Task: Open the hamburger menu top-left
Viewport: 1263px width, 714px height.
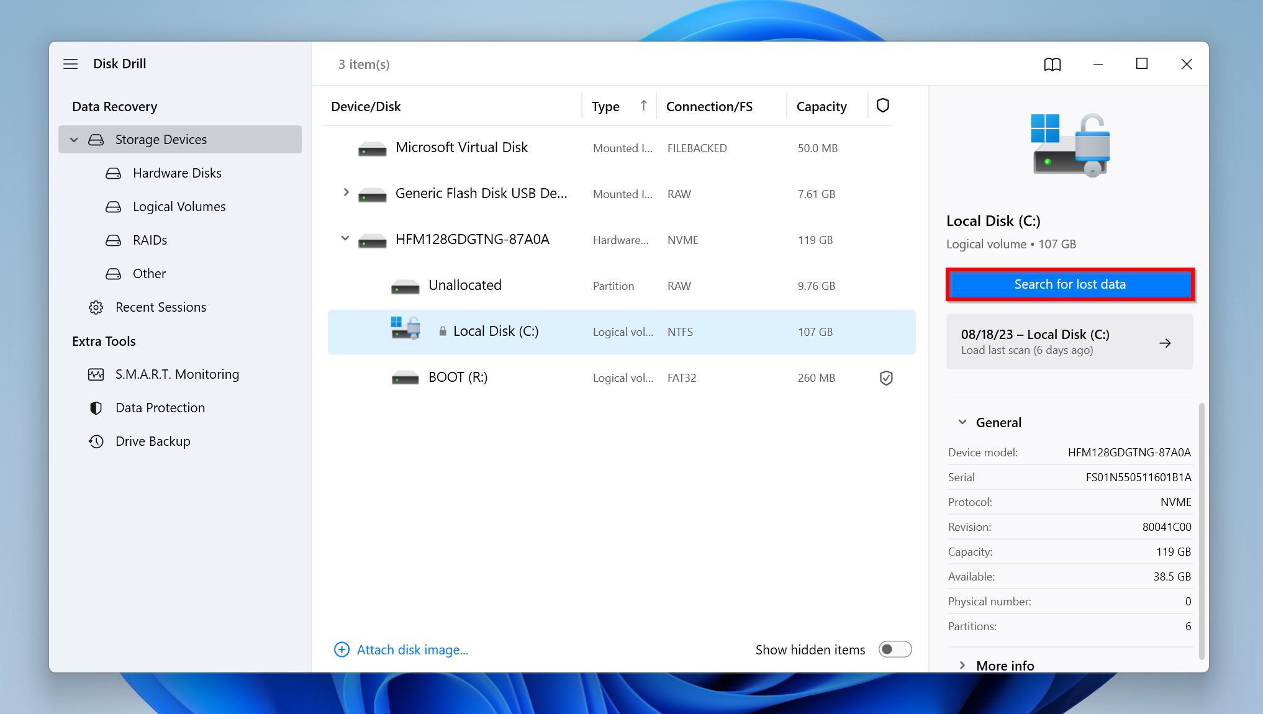Action: [71, 63]
